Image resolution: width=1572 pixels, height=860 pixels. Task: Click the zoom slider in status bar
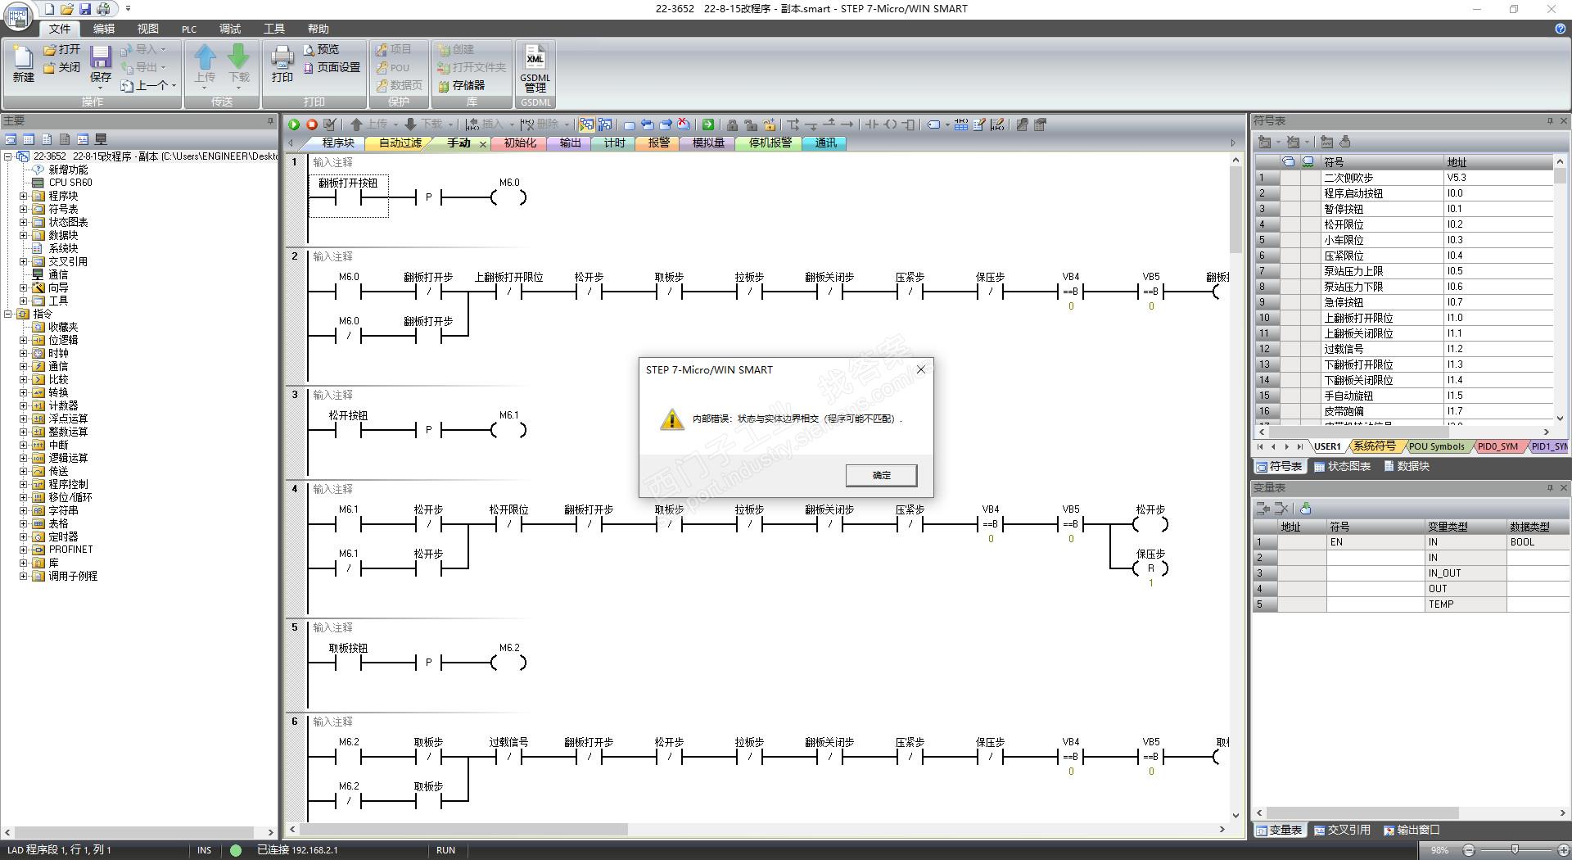point(1515,850)
